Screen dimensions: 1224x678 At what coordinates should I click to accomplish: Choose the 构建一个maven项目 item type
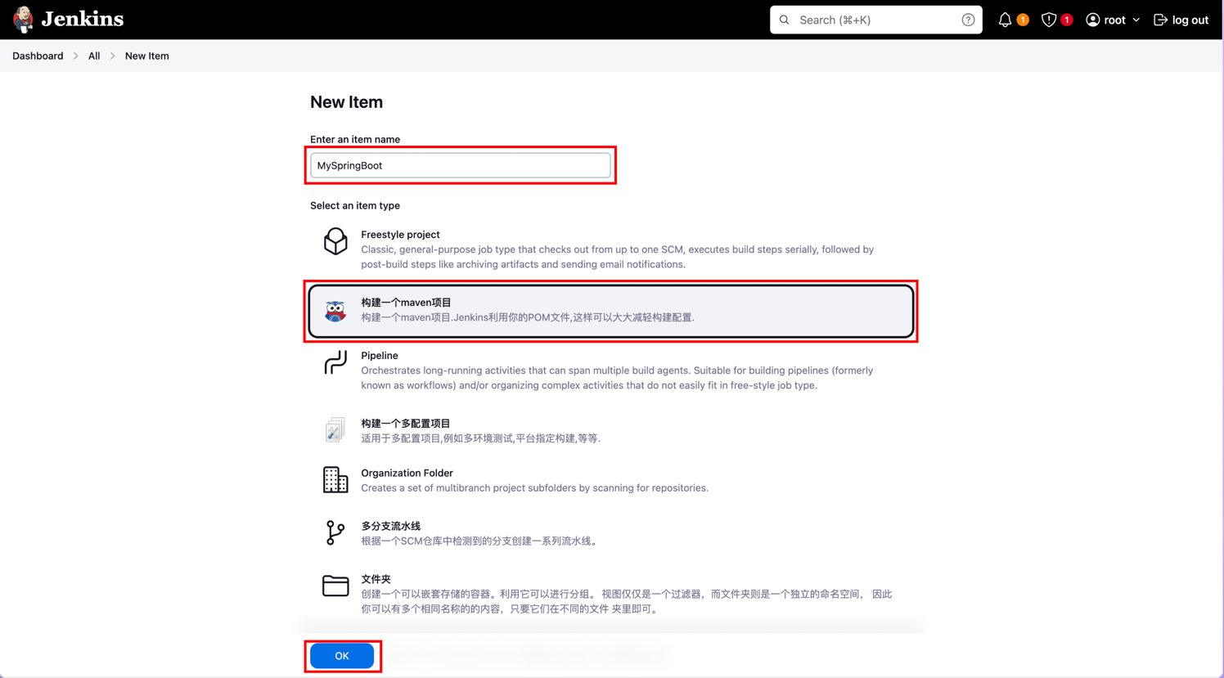(611, 311)
